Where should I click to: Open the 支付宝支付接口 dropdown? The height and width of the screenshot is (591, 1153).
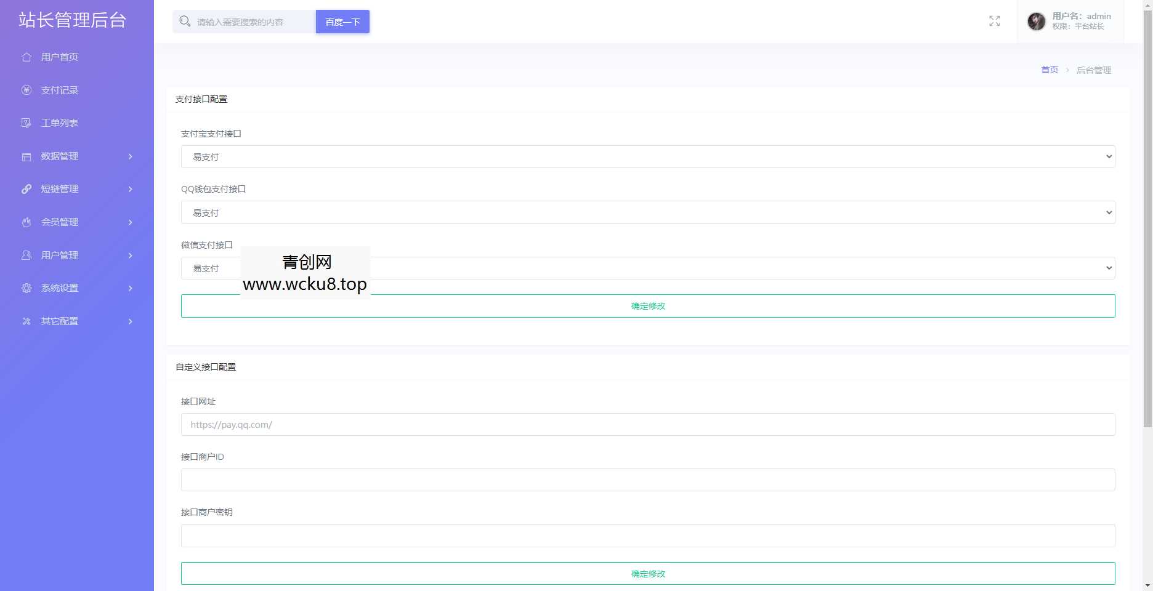pos(647,157)
